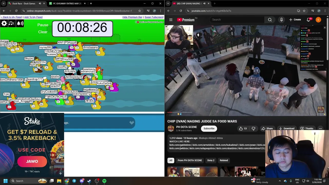
Task: Like the video
Action: coord(243,128)
